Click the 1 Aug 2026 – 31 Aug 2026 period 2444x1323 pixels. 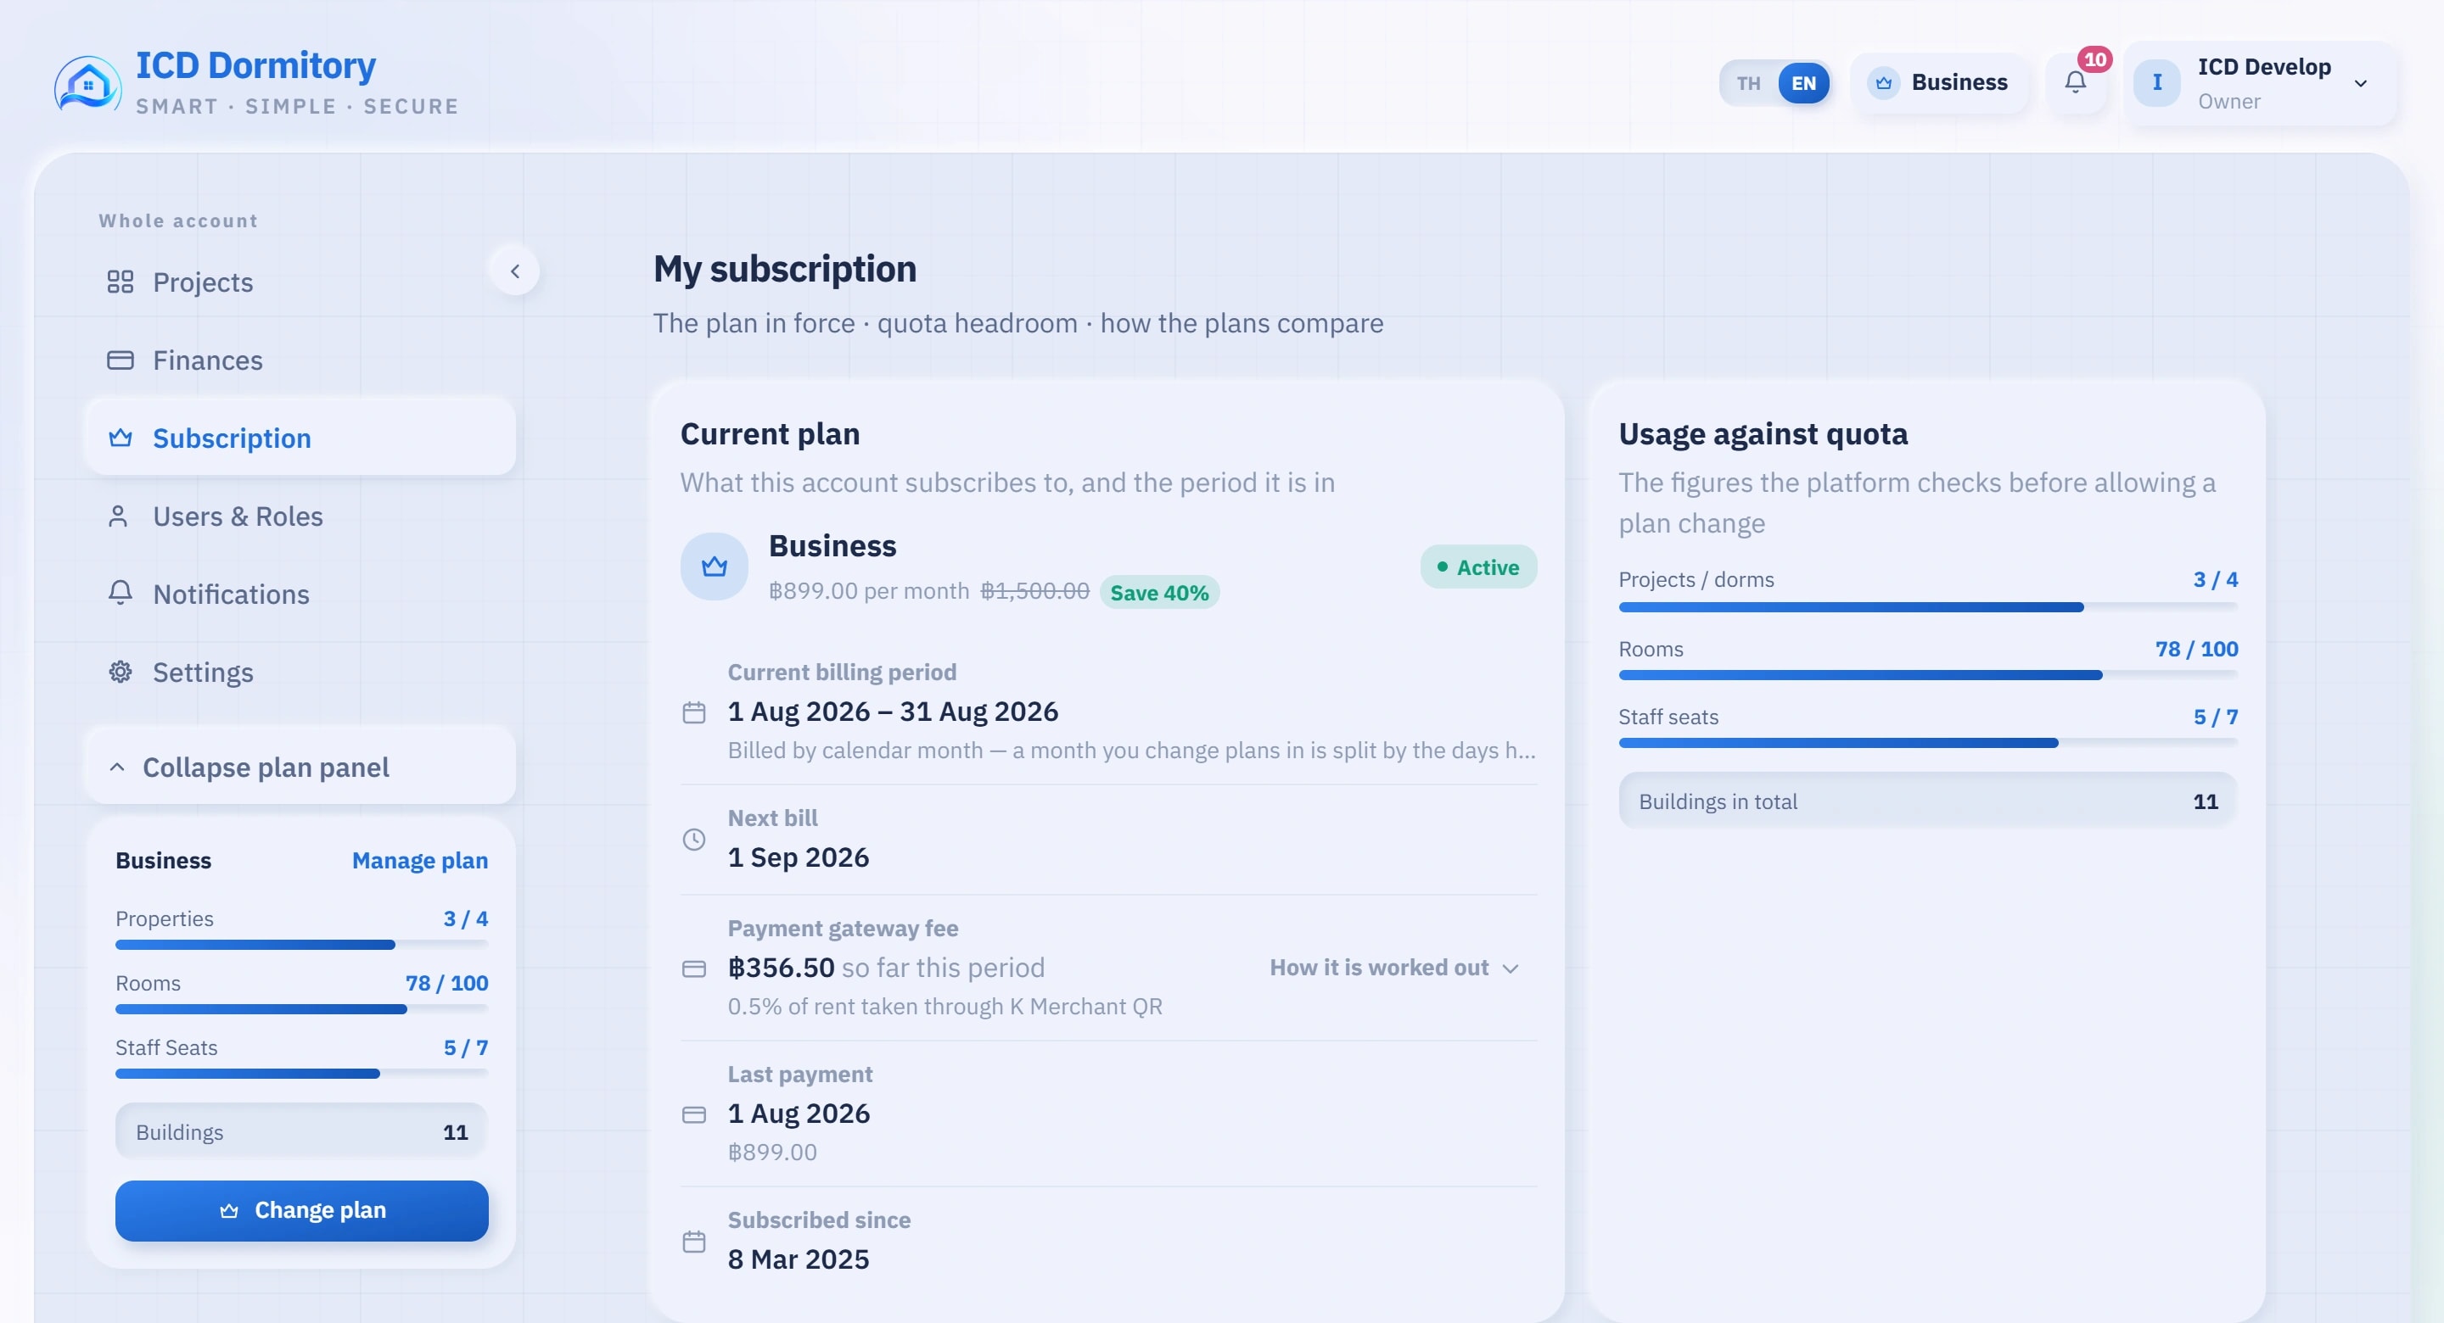tap(893, 712)
